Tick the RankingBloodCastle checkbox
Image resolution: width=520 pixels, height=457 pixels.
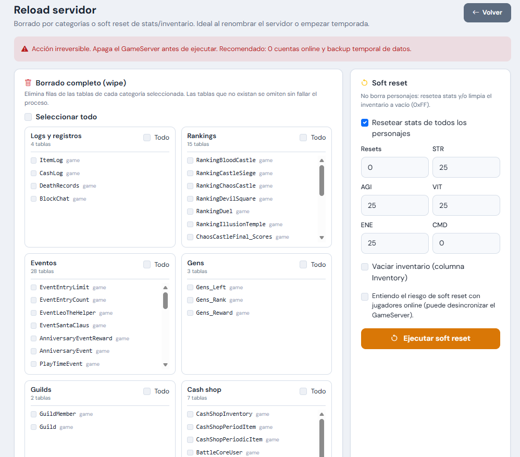pyautogui.click(x=190, y=160)
